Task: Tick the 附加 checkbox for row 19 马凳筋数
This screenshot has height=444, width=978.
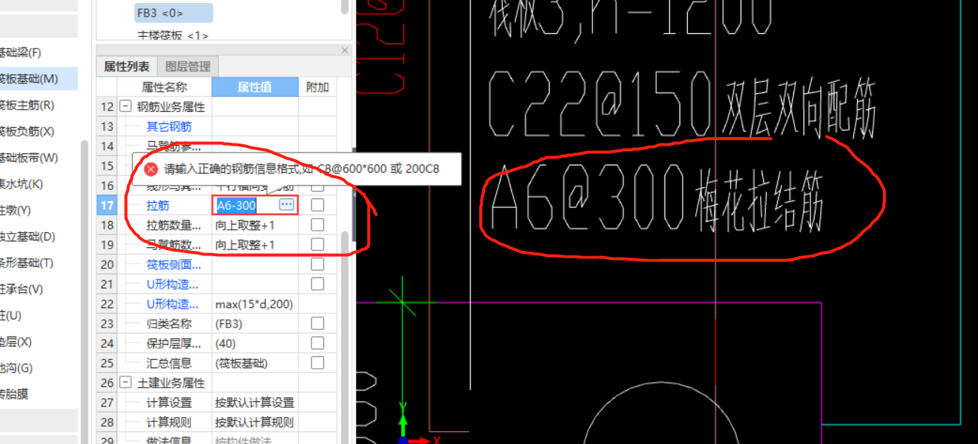Action: pyautogui.click(x=317, y=244)
